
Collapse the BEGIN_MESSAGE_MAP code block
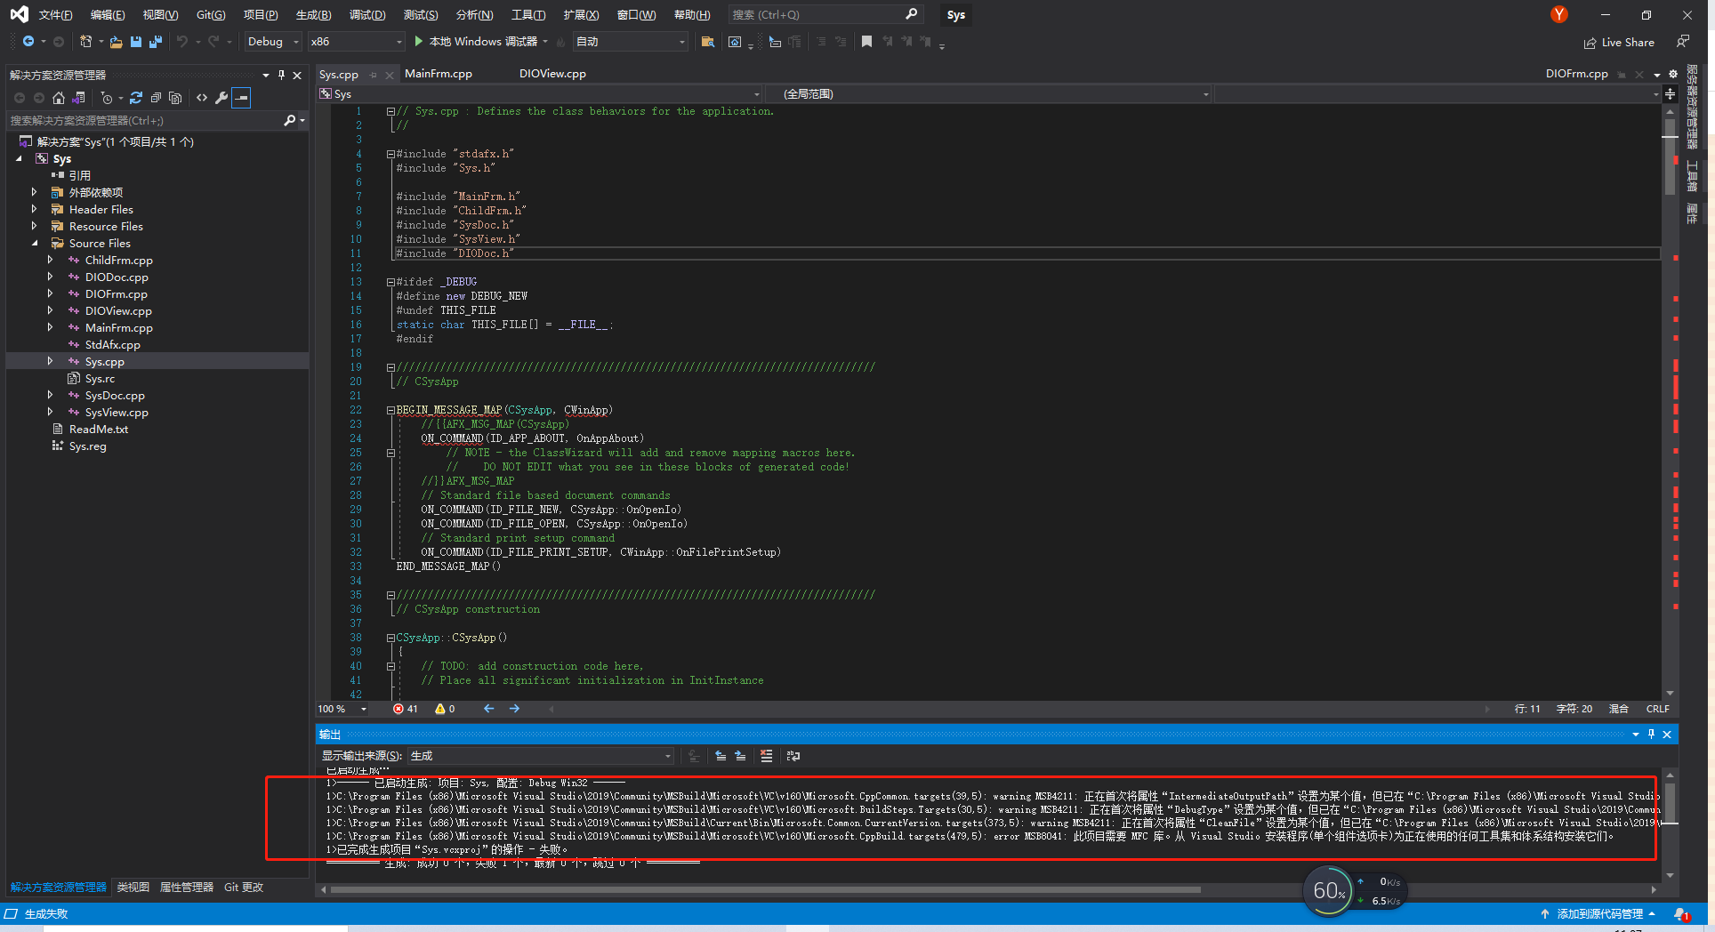390,410
